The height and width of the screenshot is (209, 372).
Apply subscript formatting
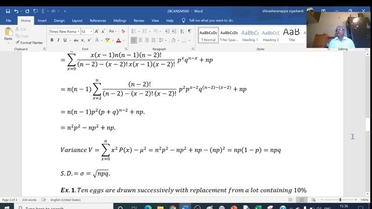[83, 41]
